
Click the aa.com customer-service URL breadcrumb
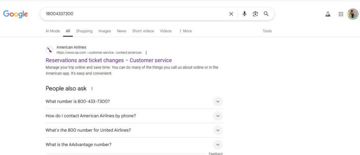(x=99, y=53)
